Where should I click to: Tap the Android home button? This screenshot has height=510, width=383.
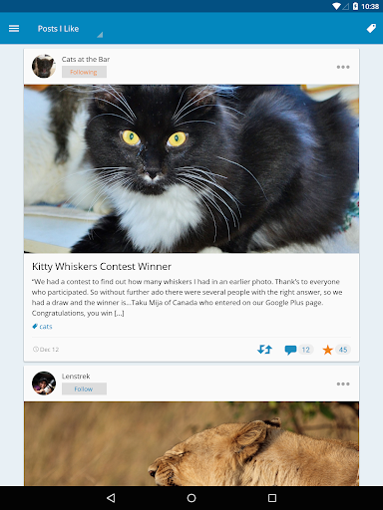click(191, 498)
